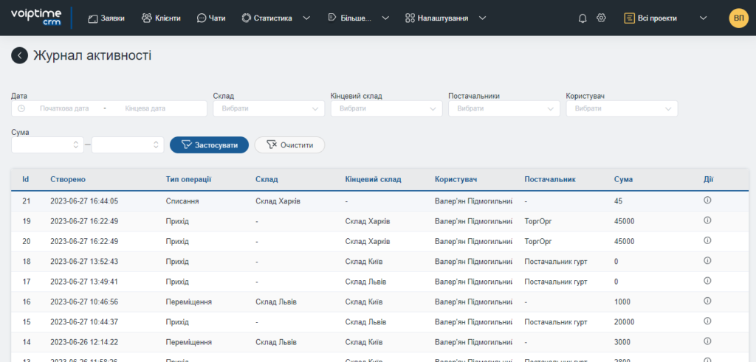Open the Всі проекти project selector
756x362 pixels.
tap(665, 18)
